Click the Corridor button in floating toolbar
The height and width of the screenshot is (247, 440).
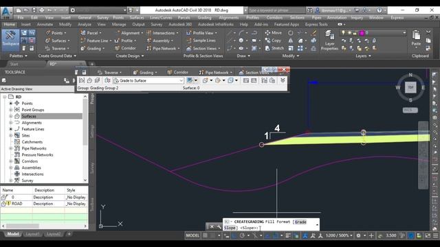[x=177, y=73]
